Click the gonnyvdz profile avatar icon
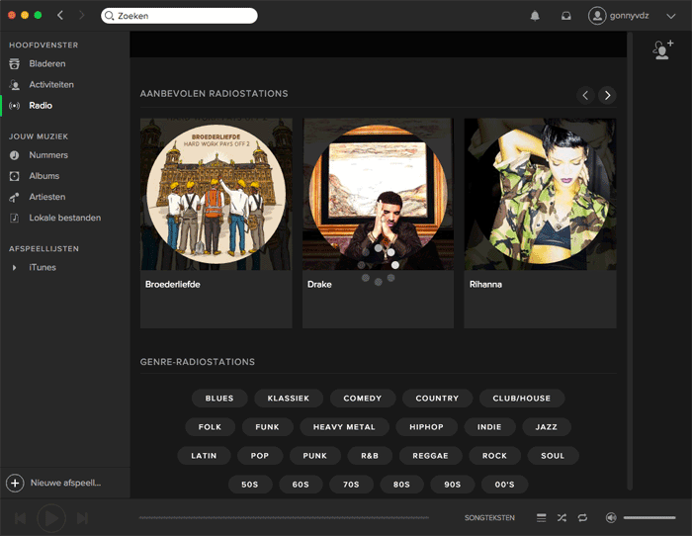Image resolution: width=692 pixels, height=536 pixels. (x=597, y=16)
